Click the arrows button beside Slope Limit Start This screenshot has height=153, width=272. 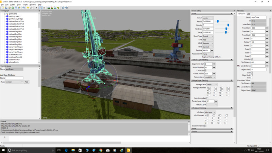(x=214, y=64)
